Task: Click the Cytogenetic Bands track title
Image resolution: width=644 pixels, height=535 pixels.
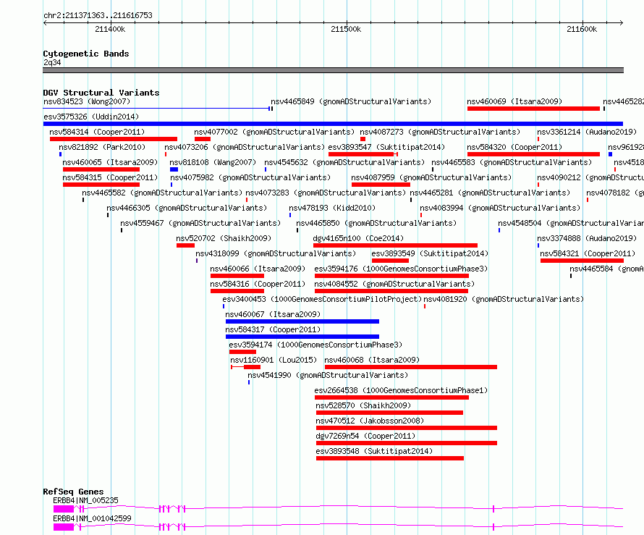Action: (86, 54)
